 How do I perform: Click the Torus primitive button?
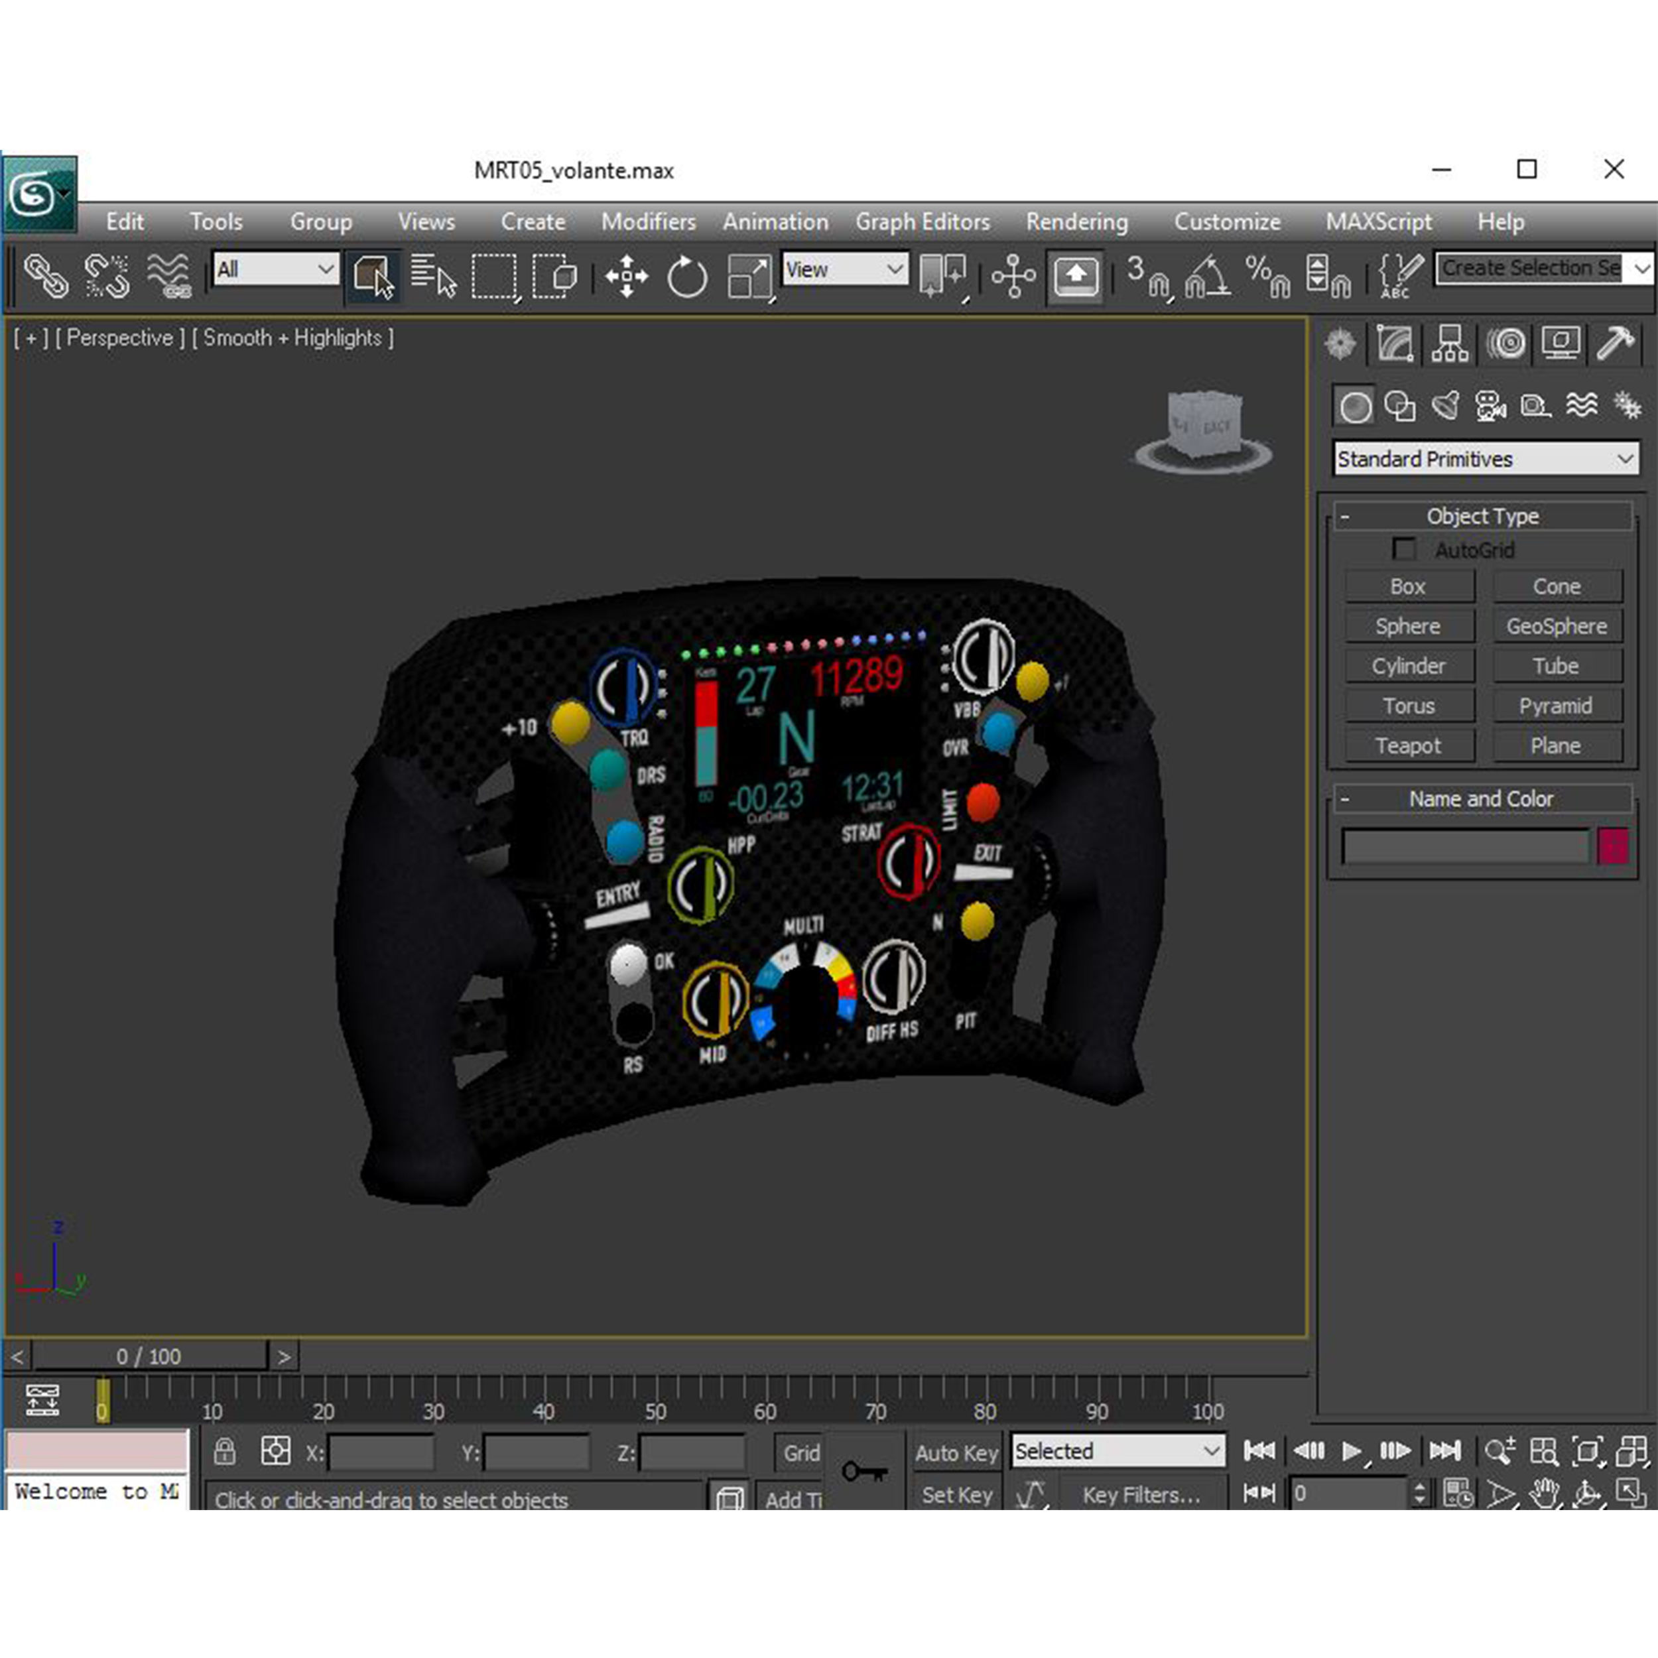click(x=1409, y=706)
